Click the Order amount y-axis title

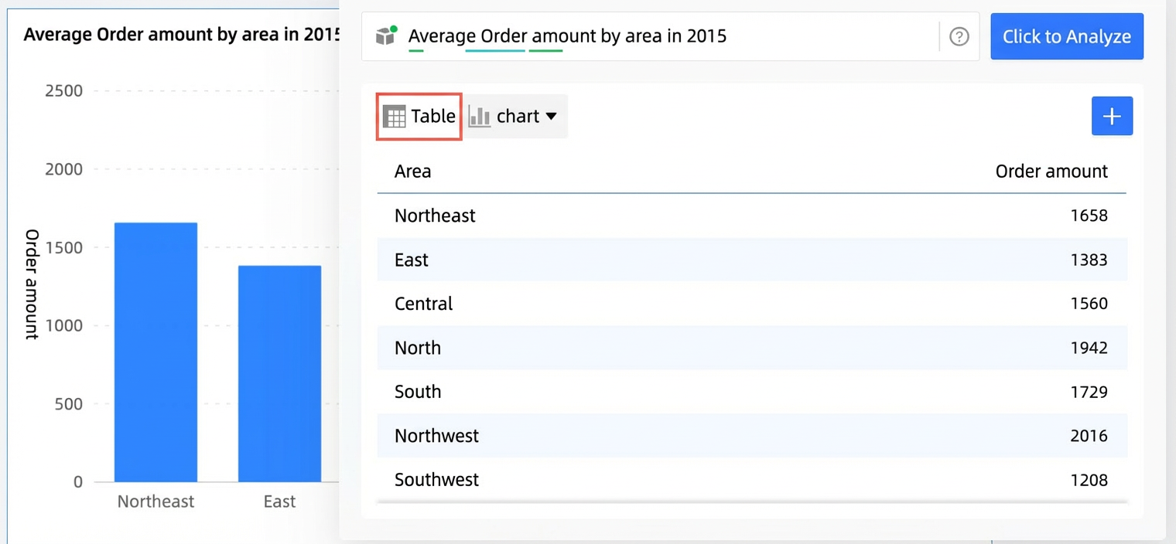pyautogui.click(x=32, y=284)
